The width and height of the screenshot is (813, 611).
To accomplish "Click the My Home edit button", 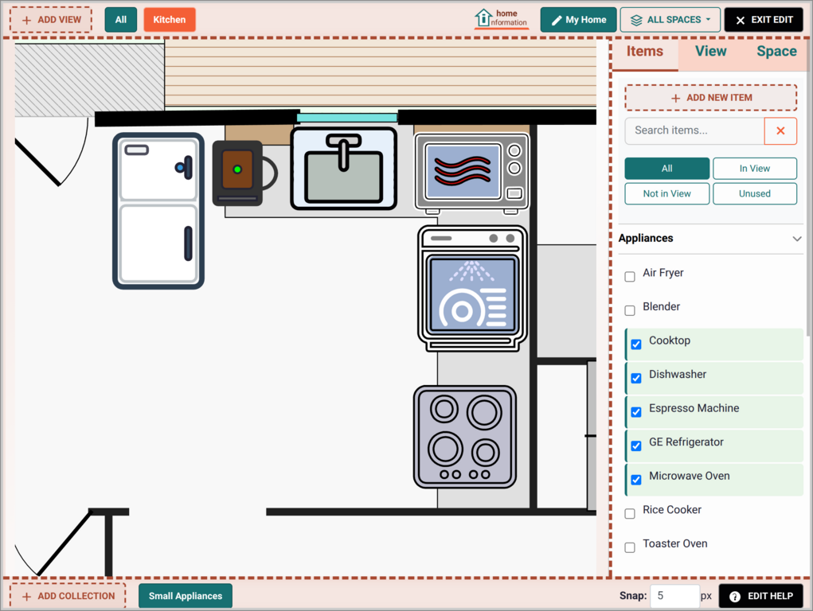I will [578, 20].
